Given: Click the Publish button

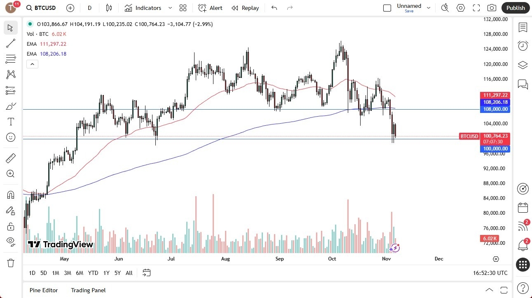Looking at the screenshot, I should (515, 8).
